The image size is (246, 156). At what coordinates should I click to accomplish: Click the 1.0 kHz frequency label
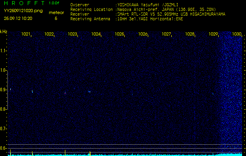click(x=3, y=71)
